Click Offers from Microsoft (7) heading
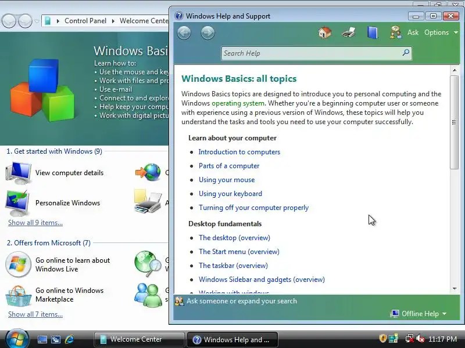The image size is (465, 348). (x=48, y=243)
